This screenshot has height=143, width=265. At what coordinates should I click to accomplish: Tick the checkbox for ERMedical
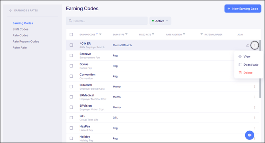(71, 97)
